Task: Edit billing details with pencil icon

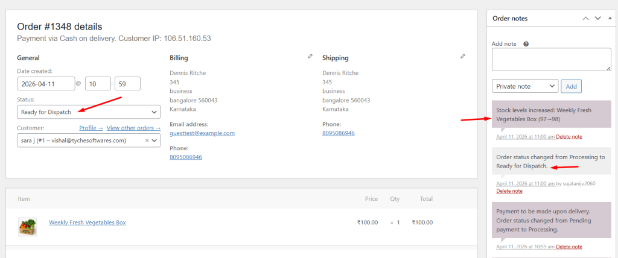Action: (x=310, y=56)
